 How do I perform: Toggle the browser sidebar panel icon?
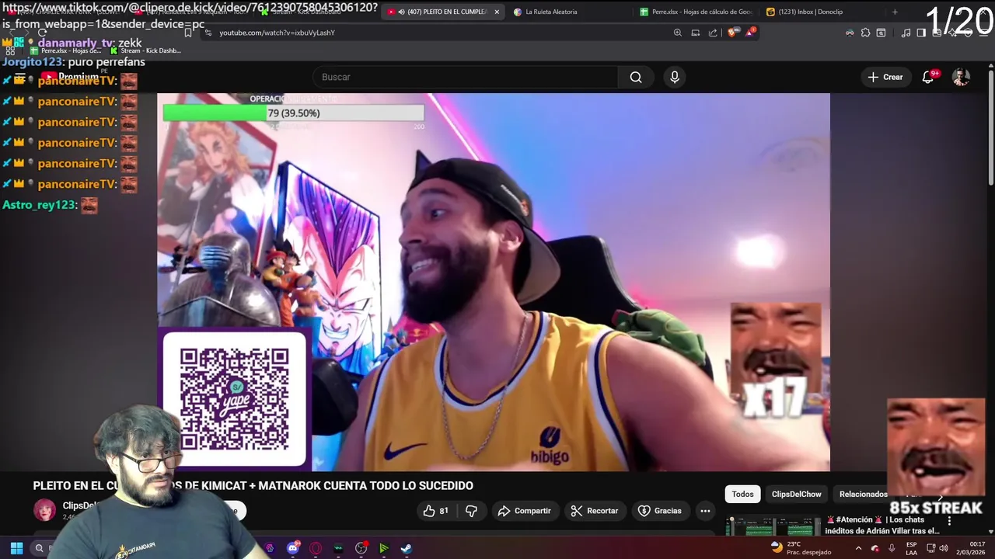coord(921,33)
